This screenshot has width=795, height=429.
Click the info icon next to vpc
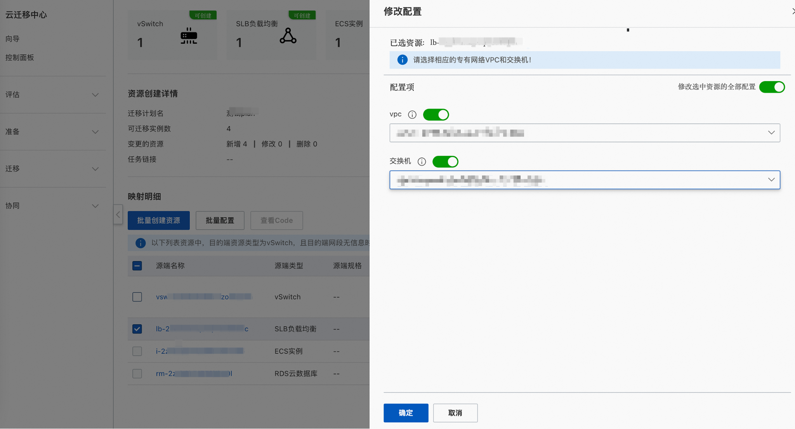tap(412, 114)
